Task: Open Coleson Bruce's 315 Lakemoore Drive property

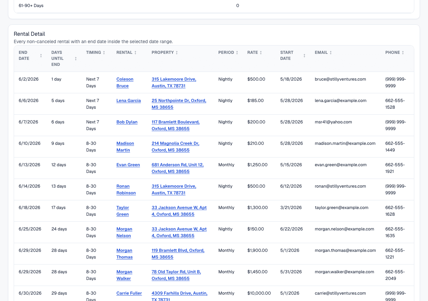Action: coord(174,83)
